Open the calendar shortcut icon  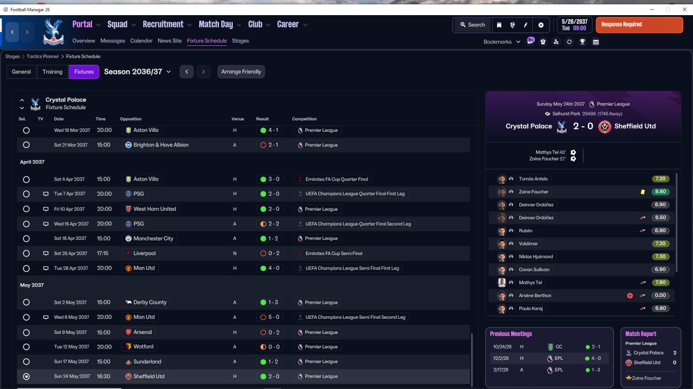click(x=596, y=42)
